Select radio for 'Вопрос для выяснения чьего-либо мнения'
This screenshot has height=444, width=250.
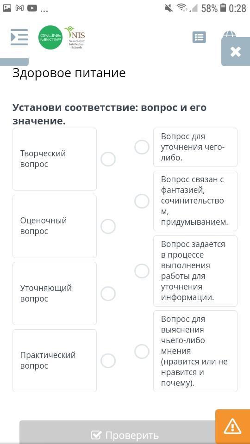[x=142, y=351]
